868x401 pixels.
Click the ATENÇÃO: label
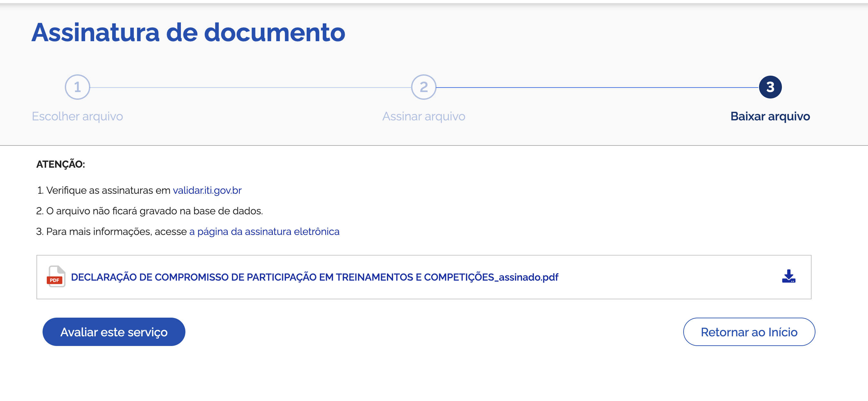tap(61, 164)
